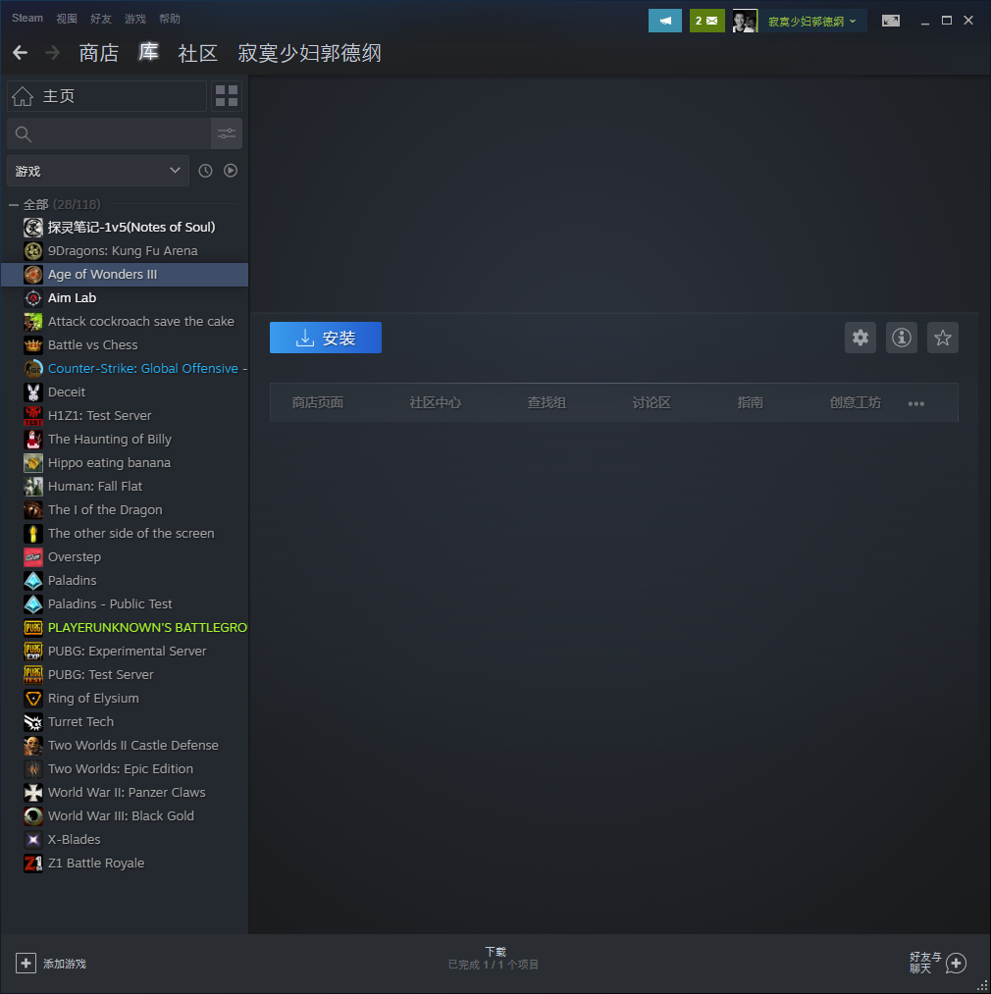The height and width of the screenshot is (994, 991).
Task: Click the Paladins game icon
Action: [x=33, y=581]
